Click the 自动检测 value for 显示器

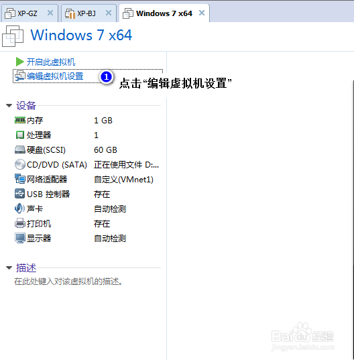(110, 238)
